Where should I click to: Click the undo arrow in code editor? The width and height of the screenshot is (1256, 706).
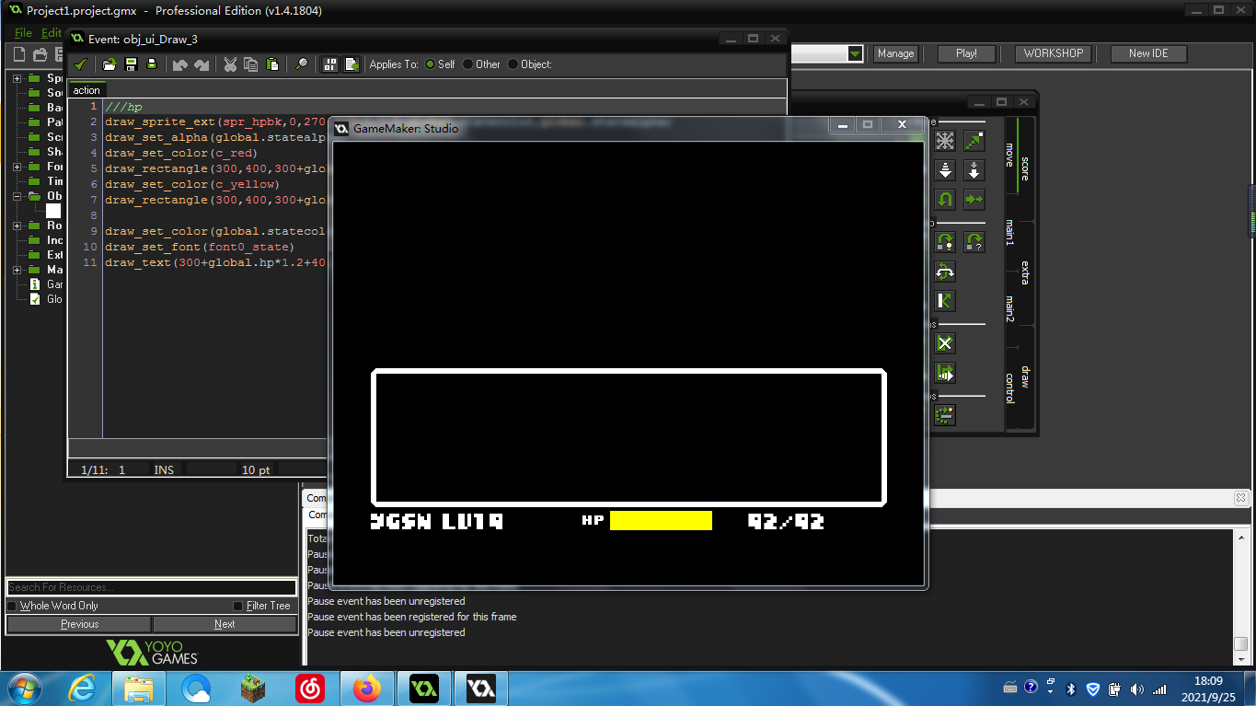[x=179, y=64]
